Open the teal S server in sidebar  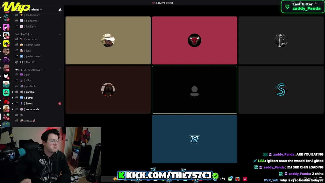point(6,18)
